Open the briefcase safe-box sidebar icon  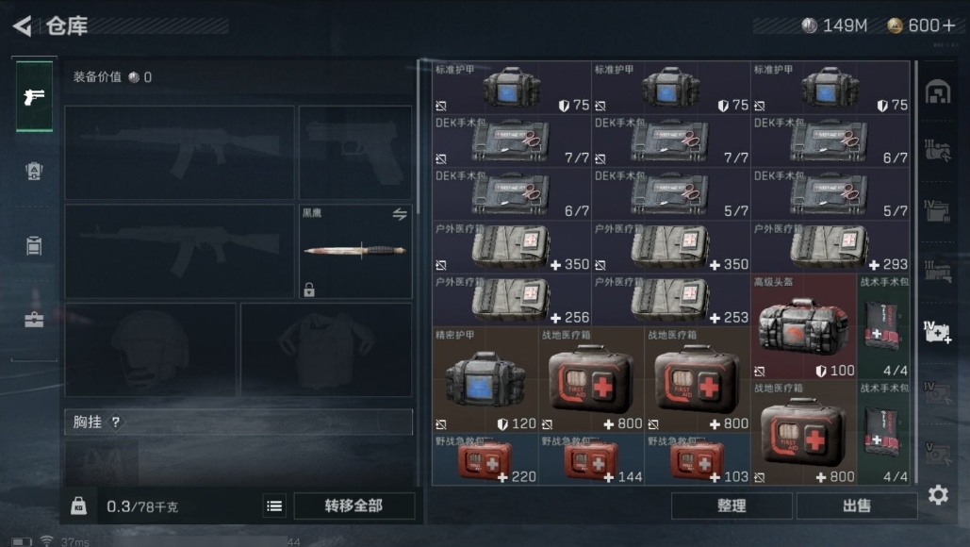34,320
